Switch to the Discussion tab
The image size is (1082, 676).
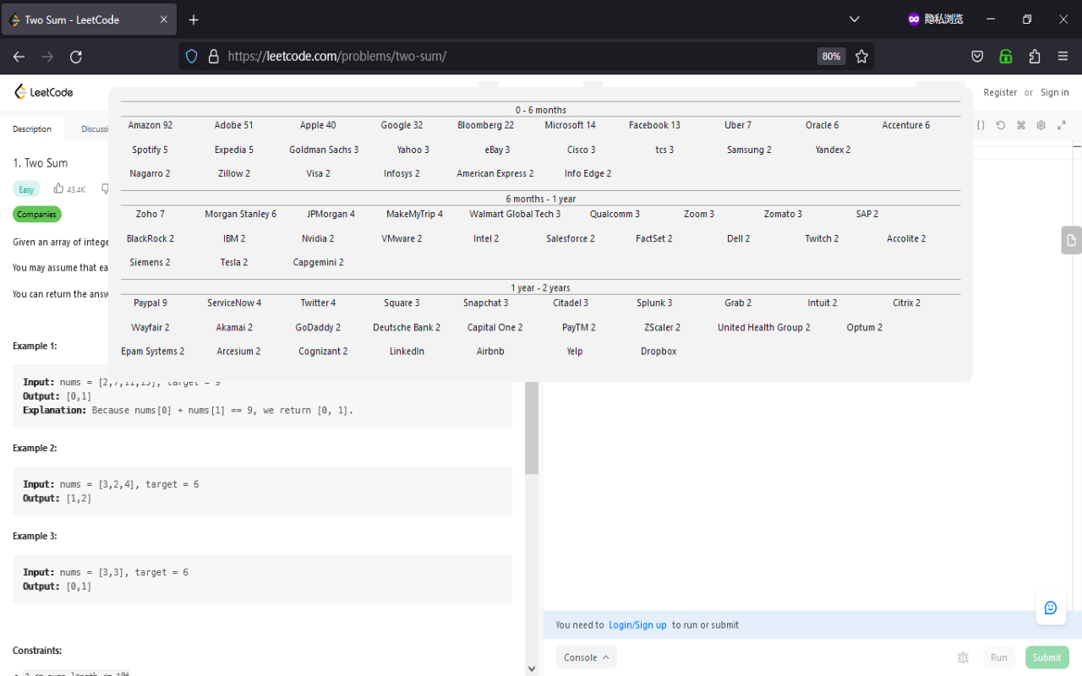point(95,129)
